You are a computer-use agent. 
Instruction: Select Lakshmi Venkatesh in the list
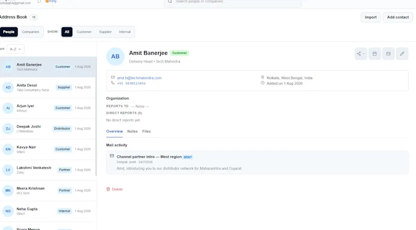[x=48, y=170]
